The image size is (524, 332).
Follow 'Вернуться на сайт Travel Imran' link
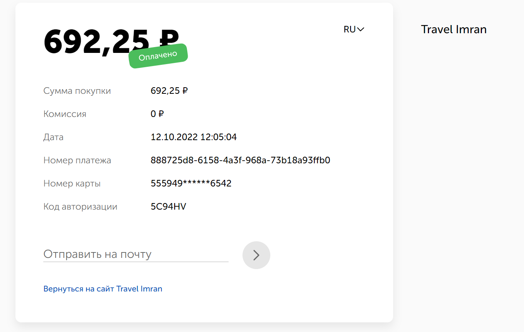[103, 289]
